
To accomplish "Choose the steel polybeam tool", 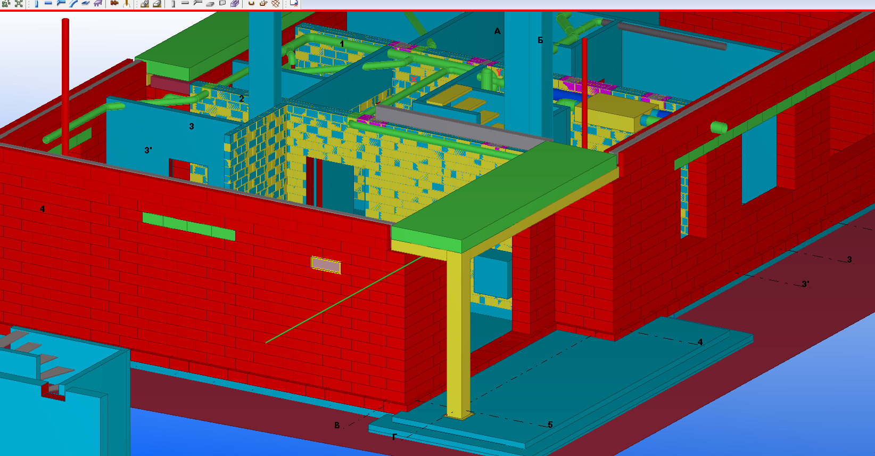I will tap(61, 3).
